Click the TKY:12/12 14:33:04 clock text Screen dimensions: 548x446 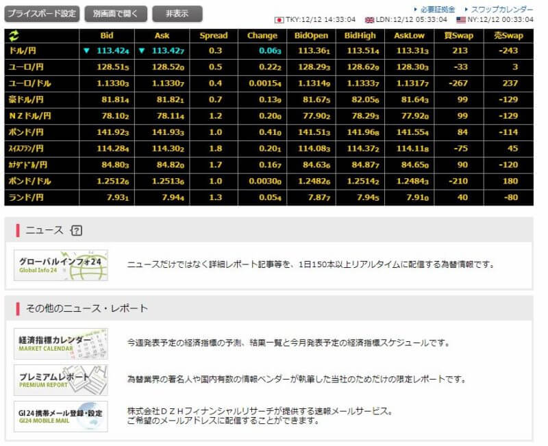(x=321, y=20)
